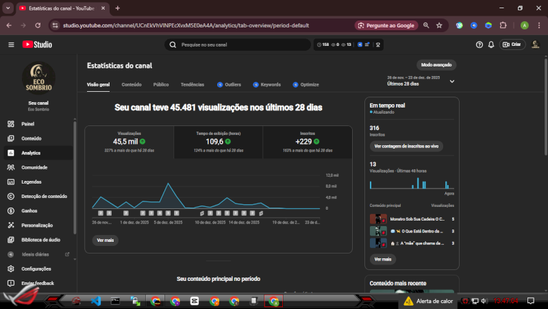This screenshot has height=309, width=548.
Task: Click the help question mark icon
Action: pos(480,45)
